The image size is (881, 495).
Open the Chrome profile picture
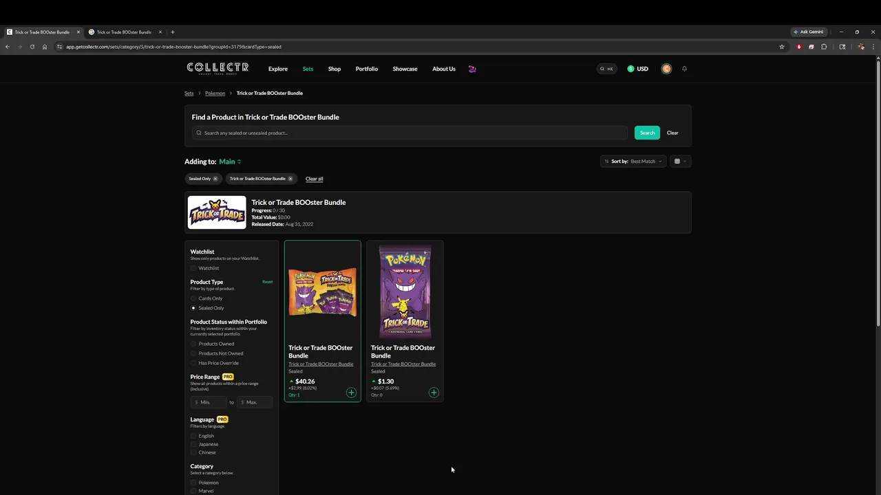[861, 47]
